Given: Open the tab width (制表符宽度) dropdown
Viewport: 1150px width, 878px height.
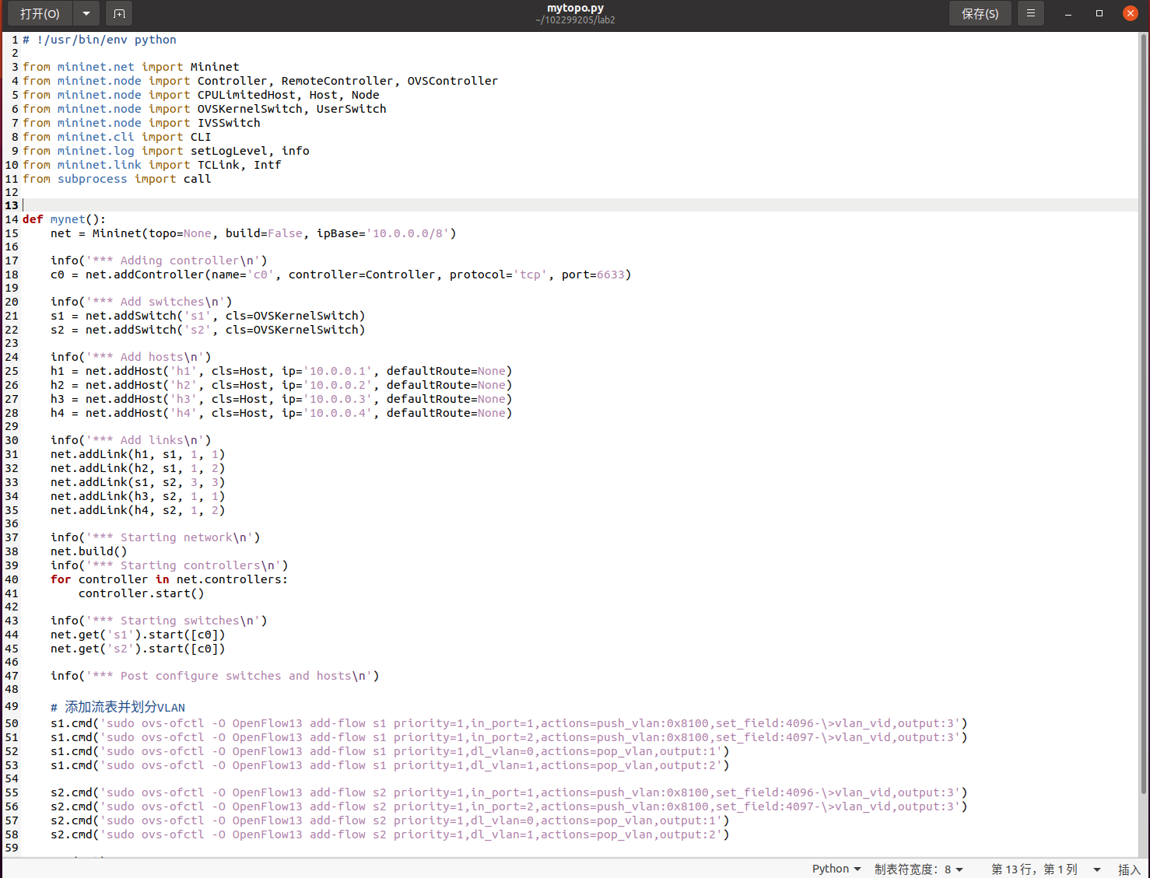Looking at the screenshot, I should point(919,869).
